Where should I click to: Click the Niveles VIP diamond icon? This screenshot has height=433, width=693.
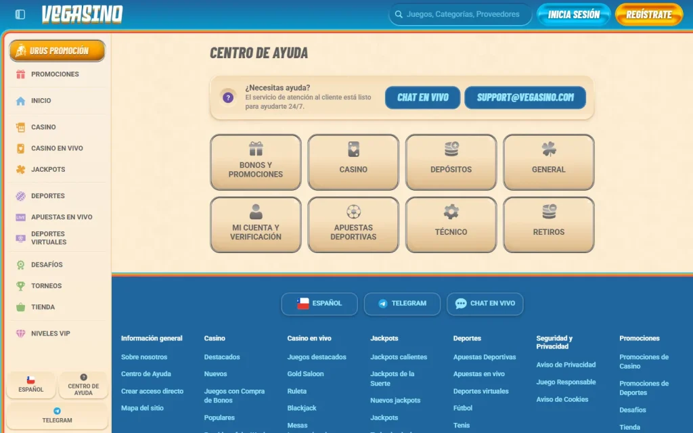[x=20, y=334]
